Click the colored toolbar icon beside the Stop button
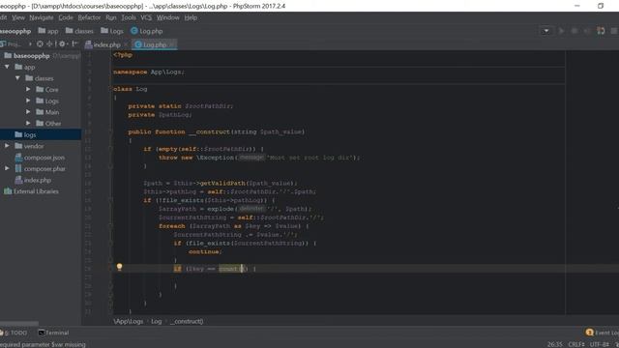Image resolution: width=619 pixels, height=348 pixels. (601, 31)
